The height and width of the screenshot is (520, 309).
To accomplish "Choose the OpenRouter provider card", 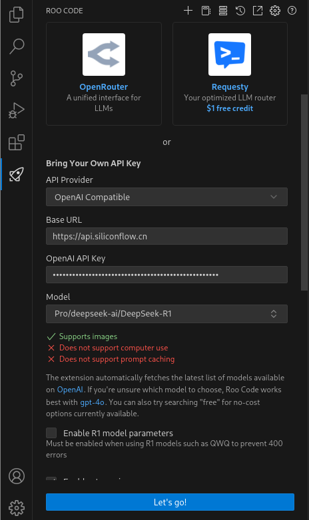I will (x=104, y=74).
